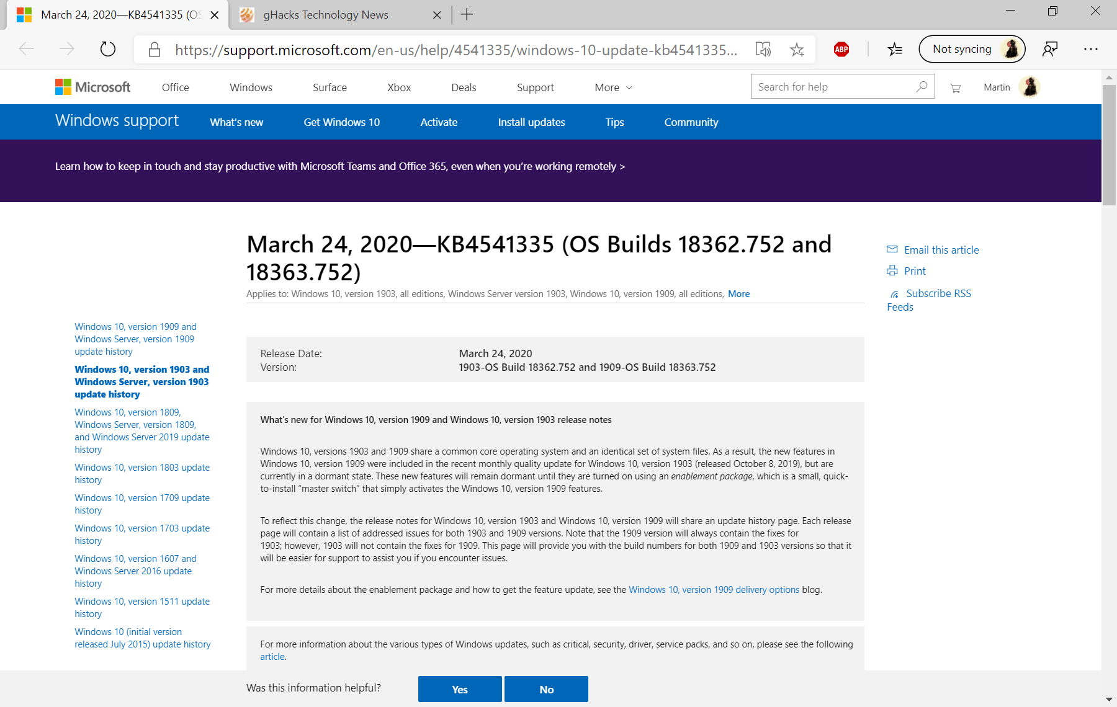Open version 1607 update history link
The height and width of the screenshot is (707, 1117).
point(135,571)
